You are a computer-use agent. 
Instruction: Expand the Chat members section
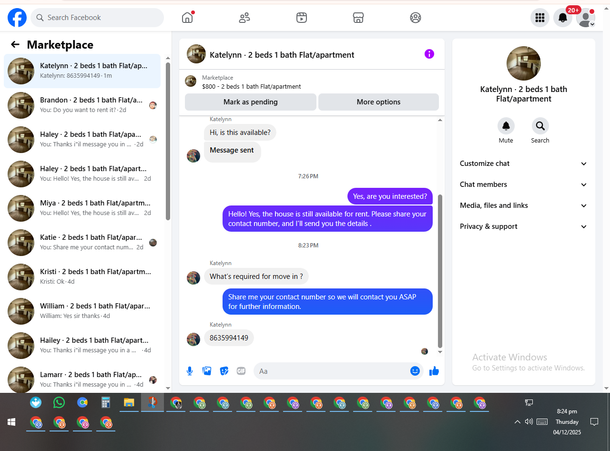tap(523, 184)
